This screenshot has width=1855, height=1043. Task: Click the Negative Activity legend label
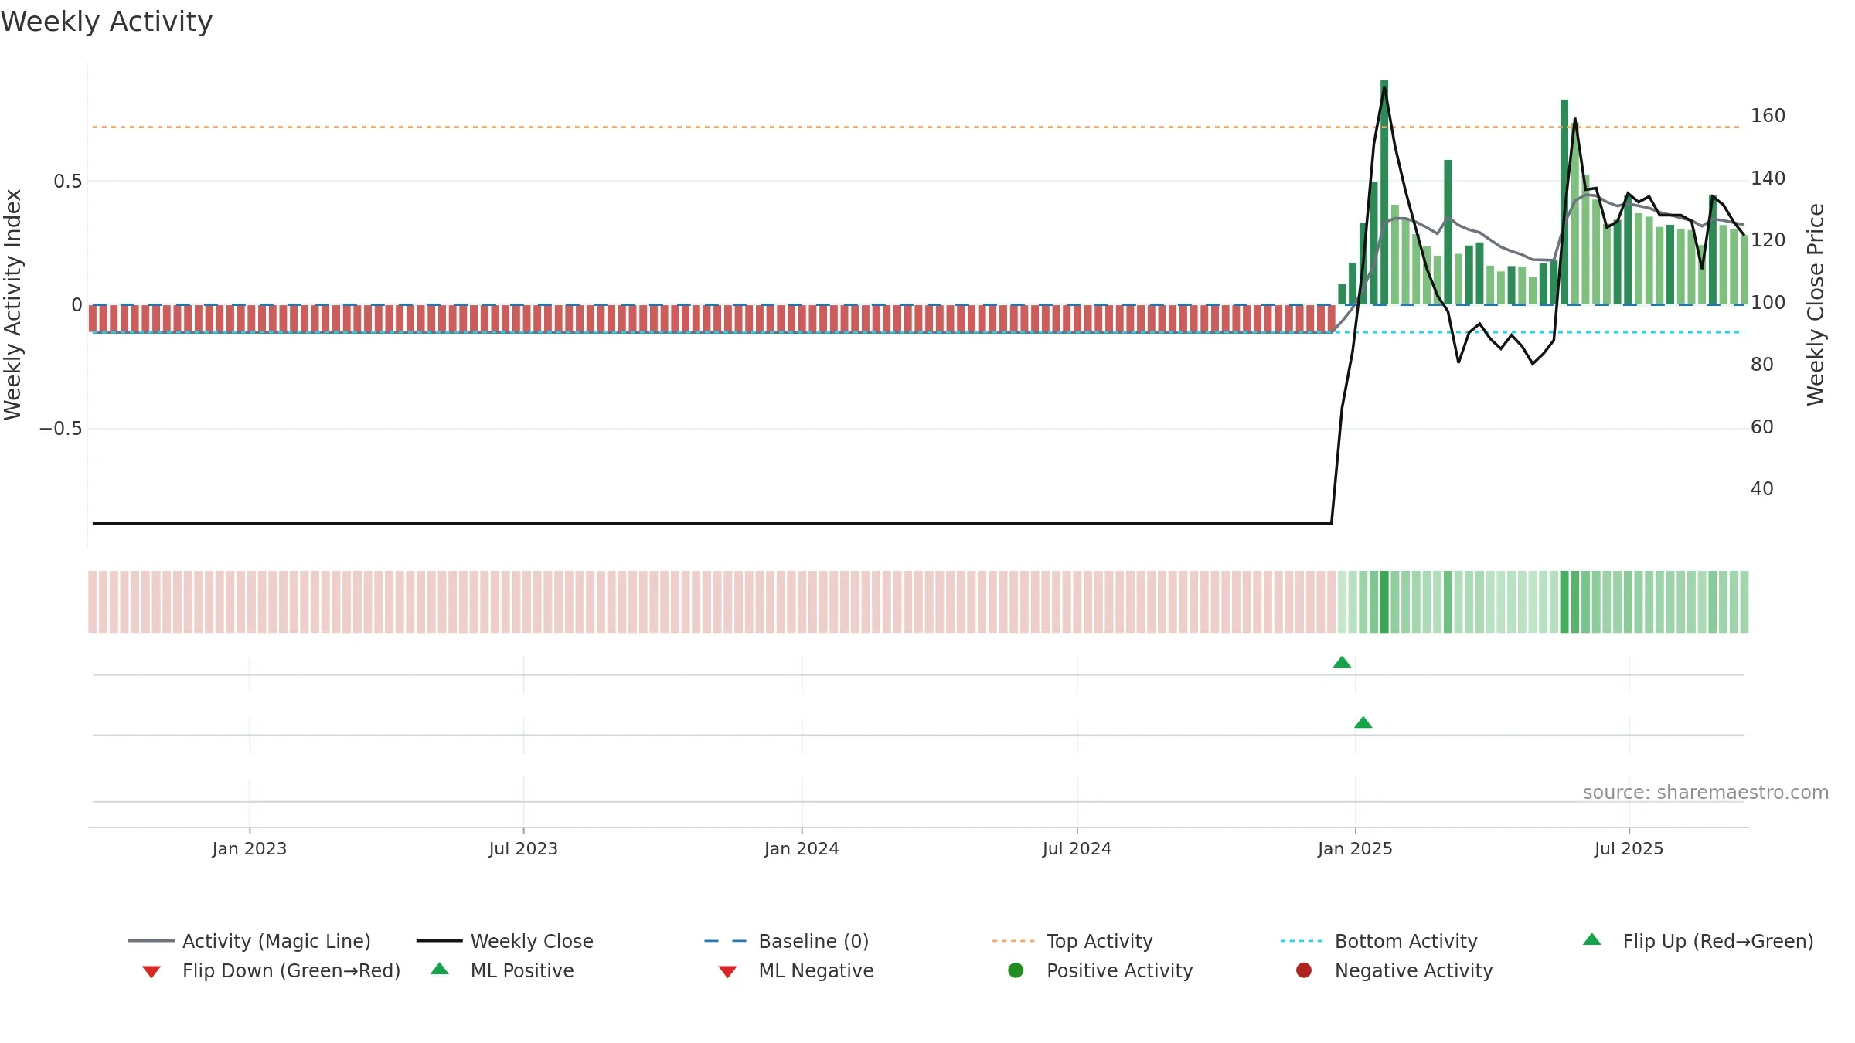1414,970
